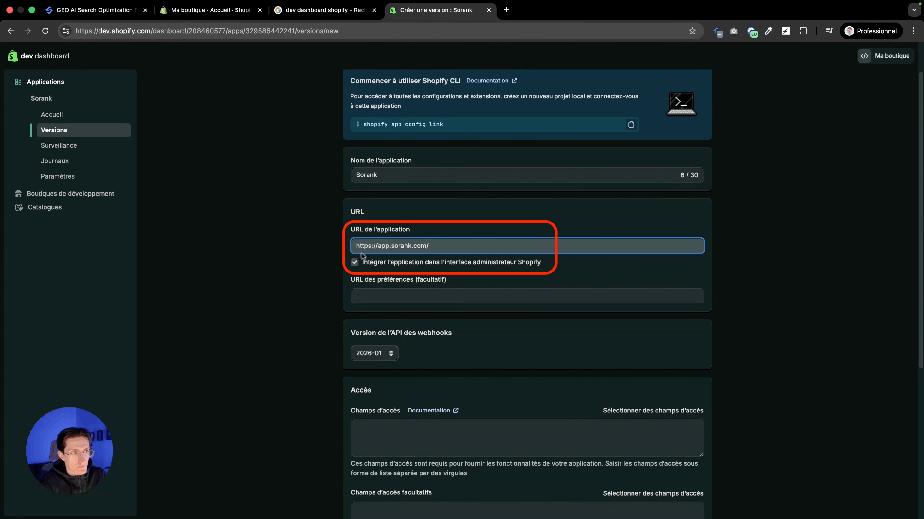The width and height of the screenshot is (924, 519).
Task: Open the Professionnel Chrome profile button
Action: coord(871,31)
